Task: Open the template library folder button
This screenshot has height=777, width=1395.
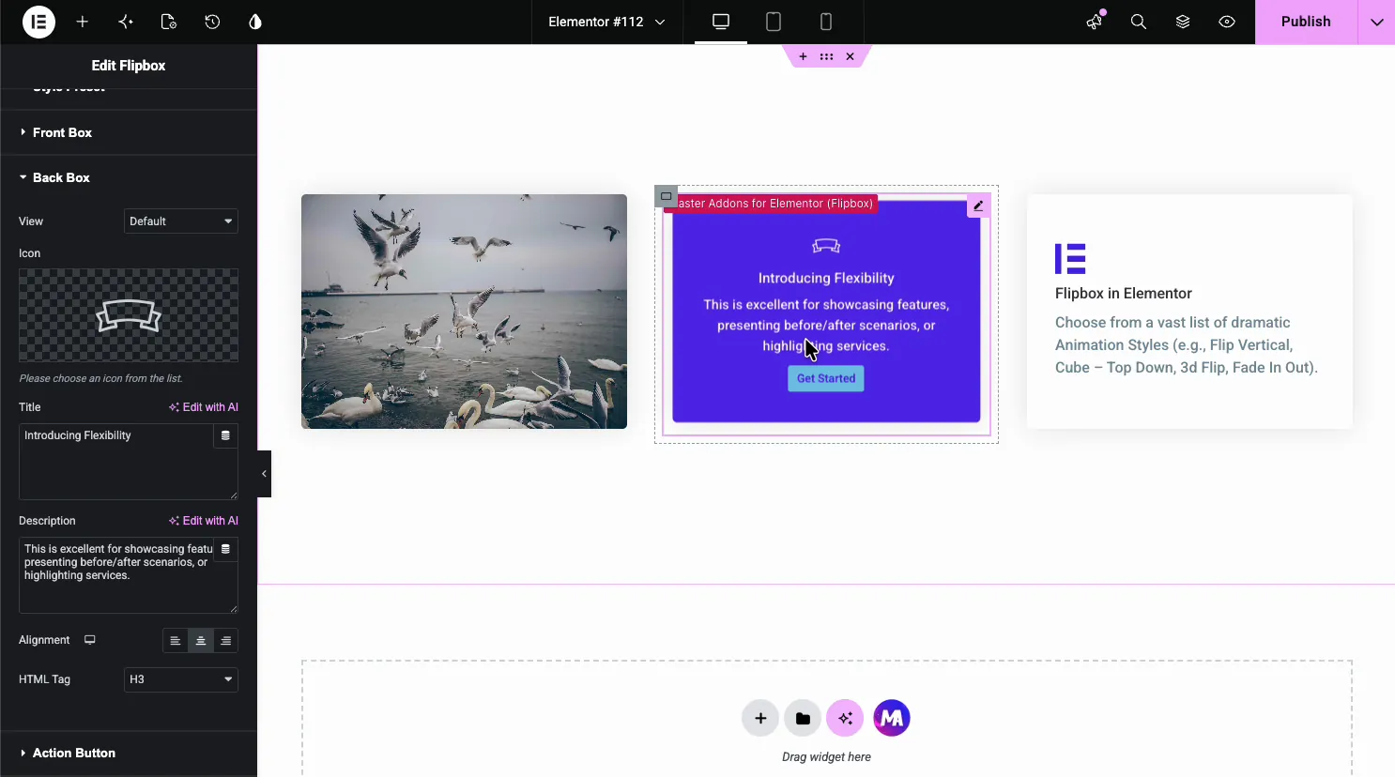Action: coord(803,718)
